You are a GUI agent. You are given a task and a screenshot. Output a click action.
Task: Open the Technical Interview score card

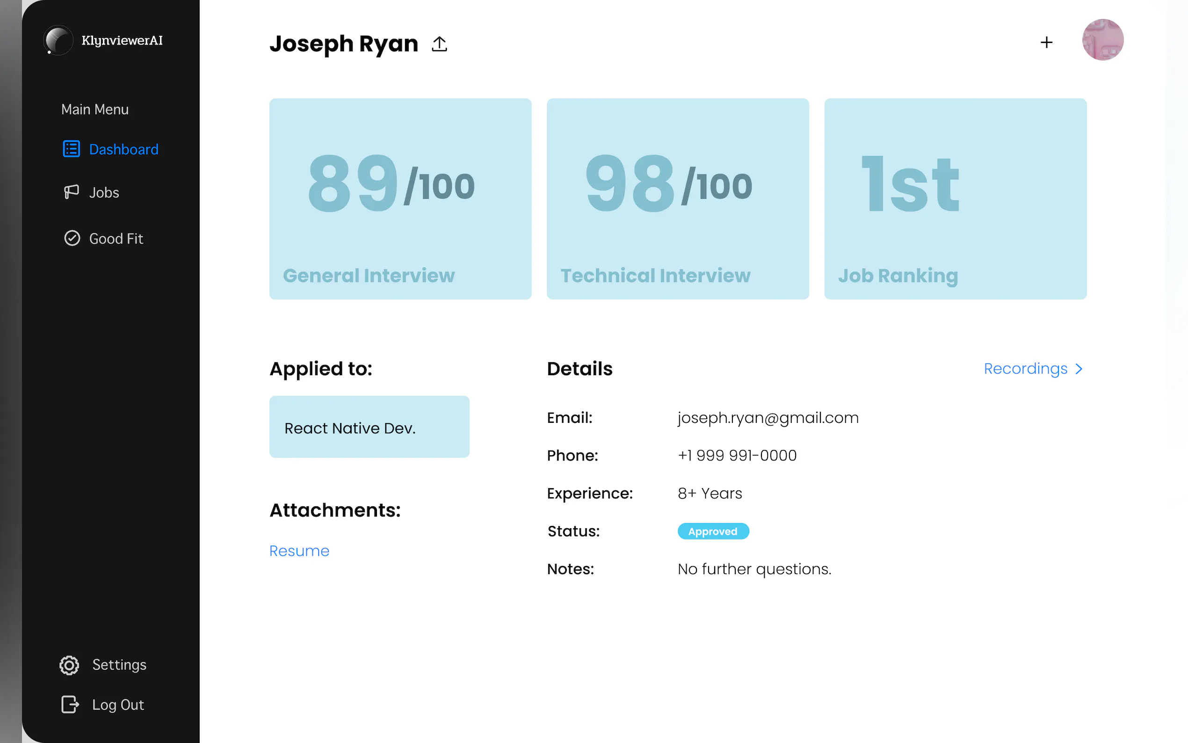pos(677,198)
